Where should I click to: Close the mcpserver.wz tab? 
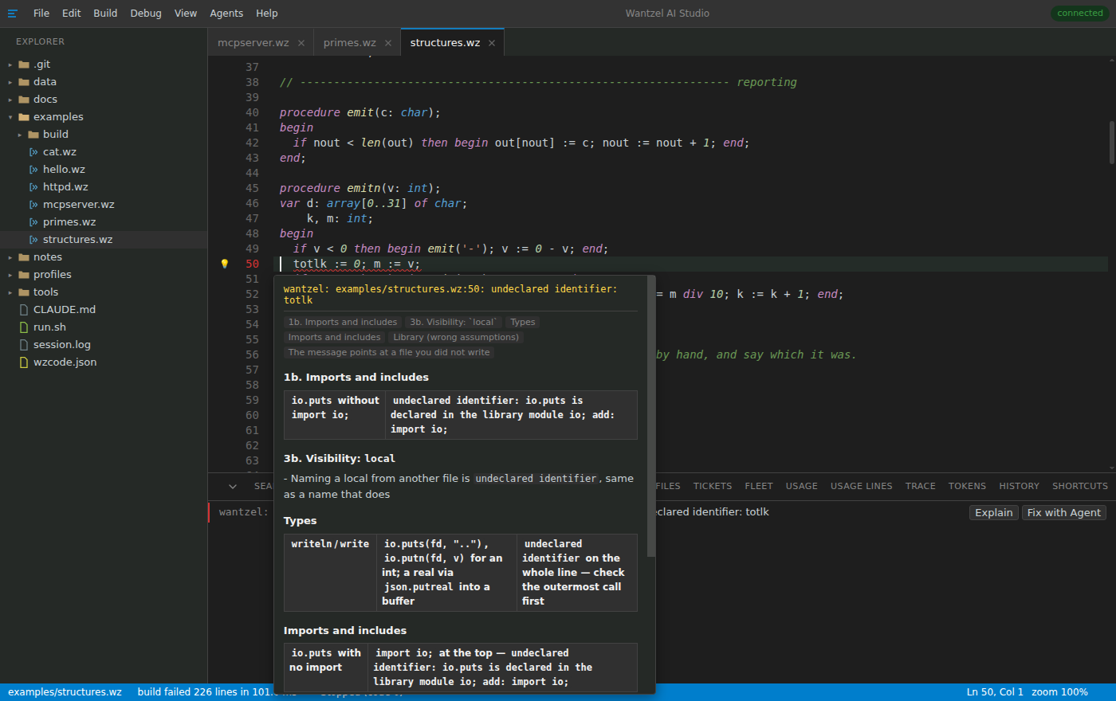pyautogui.click(x=301, y=43)
